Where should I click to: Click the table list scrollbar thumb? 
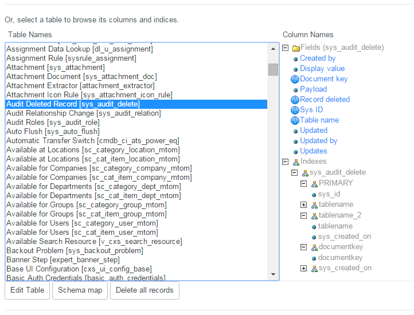click(x=273, y=70)
